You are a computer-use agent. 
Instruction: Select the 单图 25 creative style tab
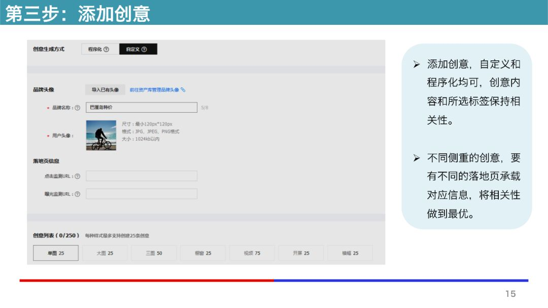[56, 253]
